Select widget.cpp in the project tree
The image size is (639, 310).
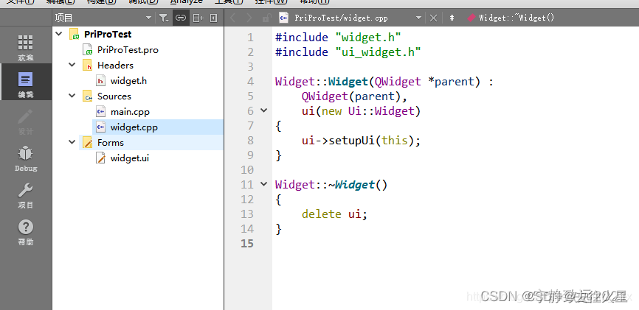tap(134, 127)
